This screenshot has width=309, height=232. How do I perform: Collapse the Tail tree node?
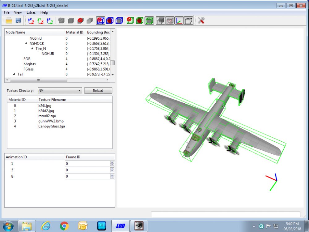pyautogui.click(x=14, y=74)
